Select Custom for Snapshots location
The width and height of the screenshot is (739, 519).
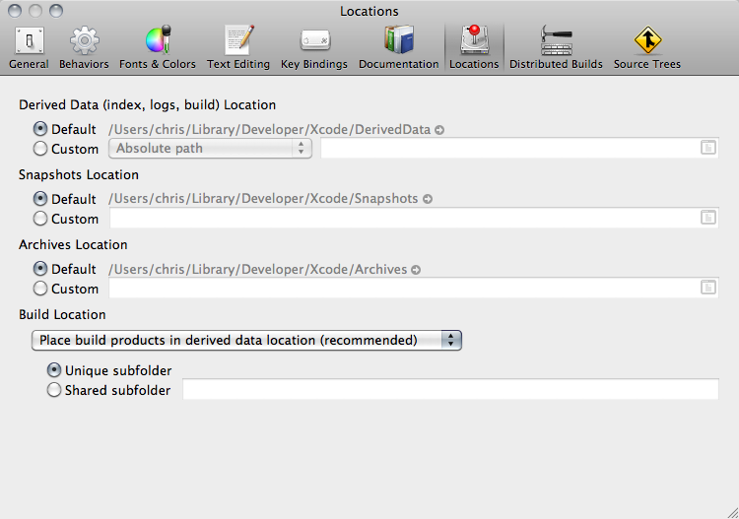point(40,219)
